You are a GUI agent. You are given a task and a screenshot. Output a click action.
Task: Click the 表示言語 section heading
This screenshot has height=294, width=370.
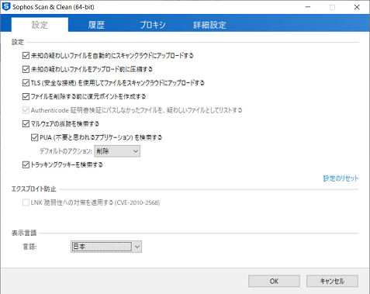click(x=24, y=233)
